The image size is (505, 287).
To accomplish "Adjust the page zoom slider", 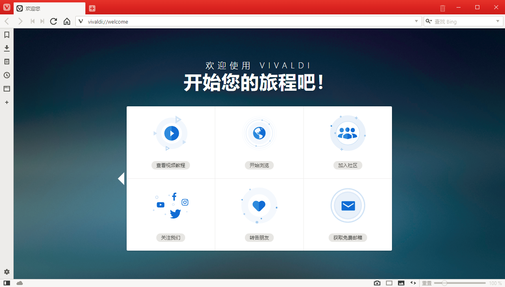I will 444,283.
